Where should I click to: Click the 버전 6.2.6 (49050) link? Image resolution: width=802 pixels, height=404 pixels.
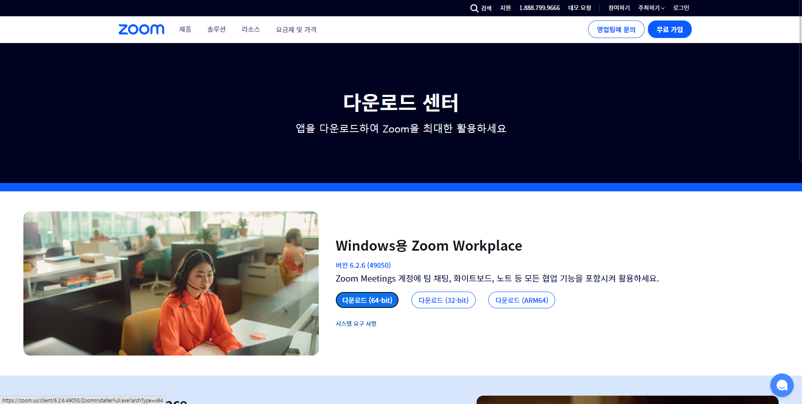363,265
